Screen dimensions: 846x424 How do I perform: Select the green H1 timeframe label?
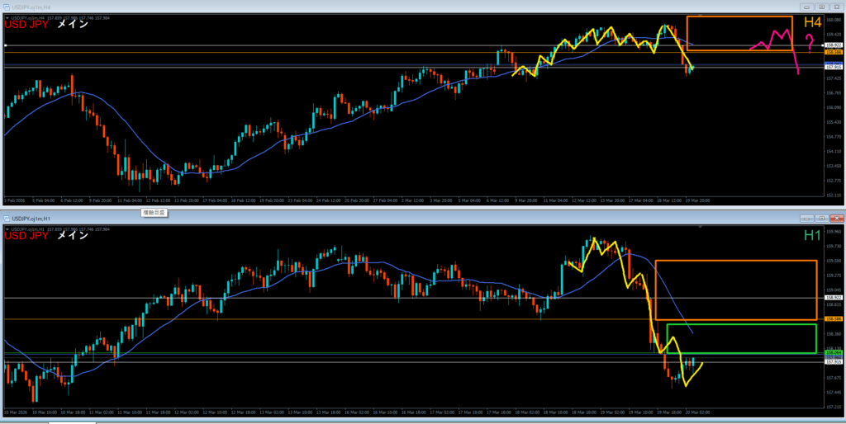tap(814, 236)
